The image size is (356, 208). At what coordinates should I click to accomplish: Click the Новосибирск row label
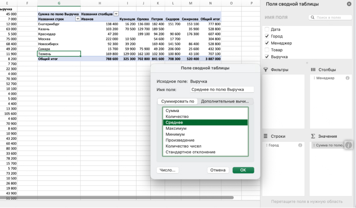click(x=59, y=44)
